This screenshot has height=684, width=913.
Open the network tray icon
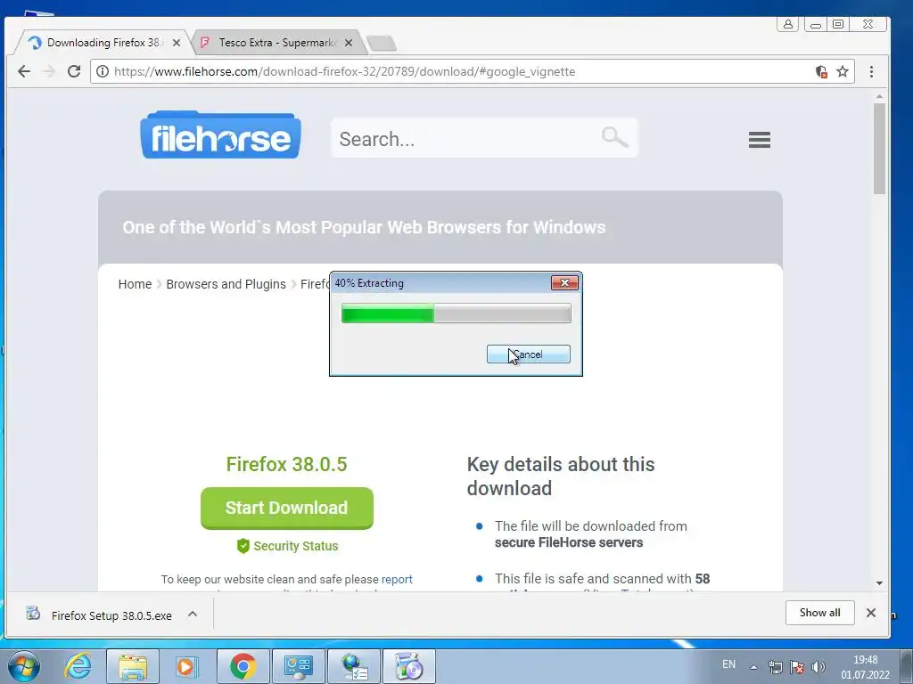[775, 667]
